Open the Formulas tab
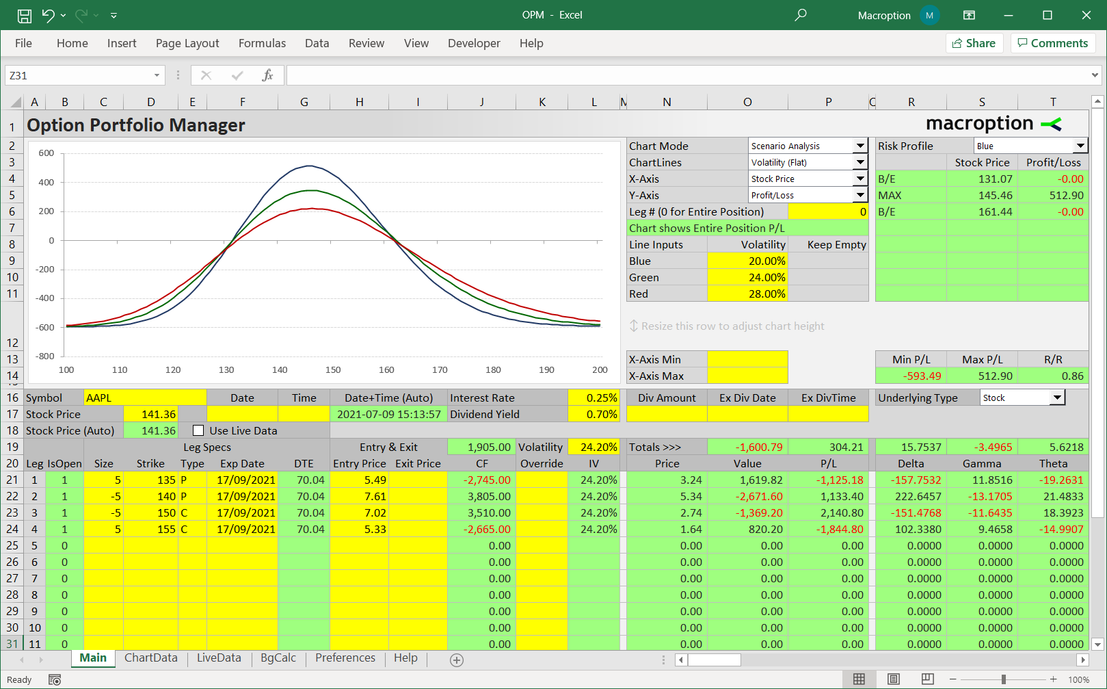Viewport: 1107px width, 689px height. pyautogui.click(x=262, y=43)
